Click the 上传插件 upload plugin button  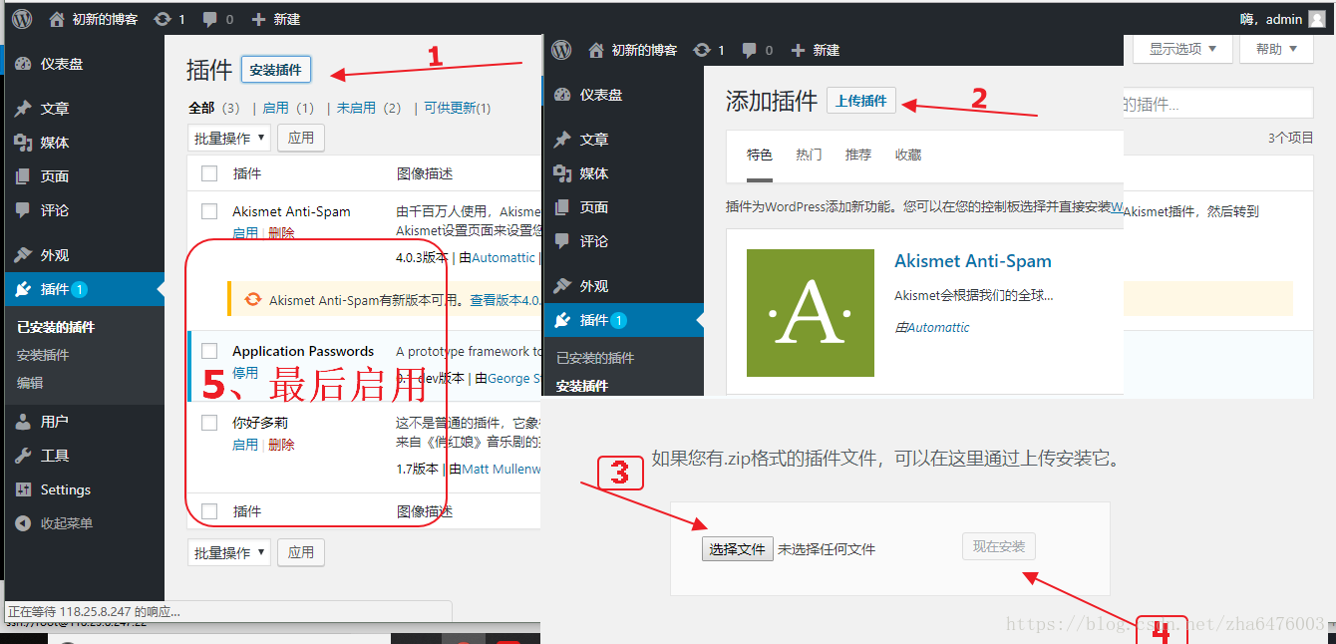(861, 101)
